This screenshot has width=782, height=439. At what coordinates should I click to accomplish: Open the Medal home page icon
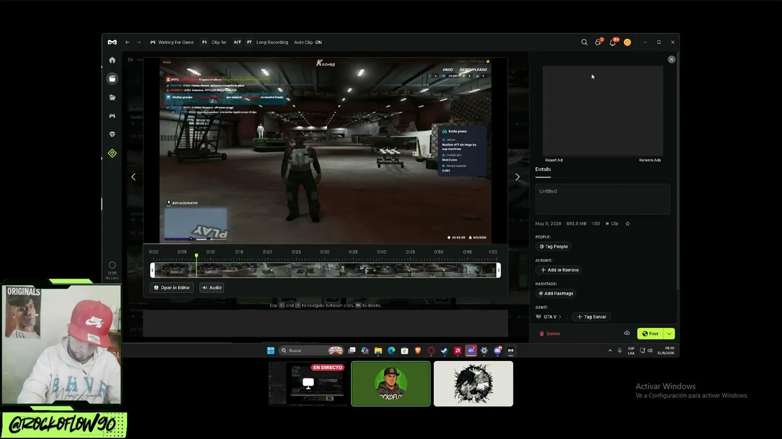click(112, 60)
